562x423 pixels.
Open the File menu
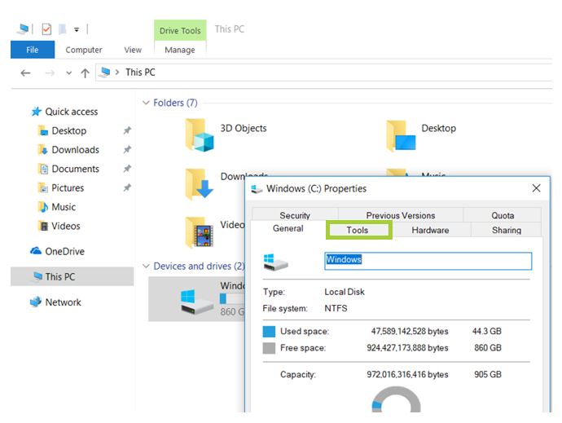coord(33,50)
